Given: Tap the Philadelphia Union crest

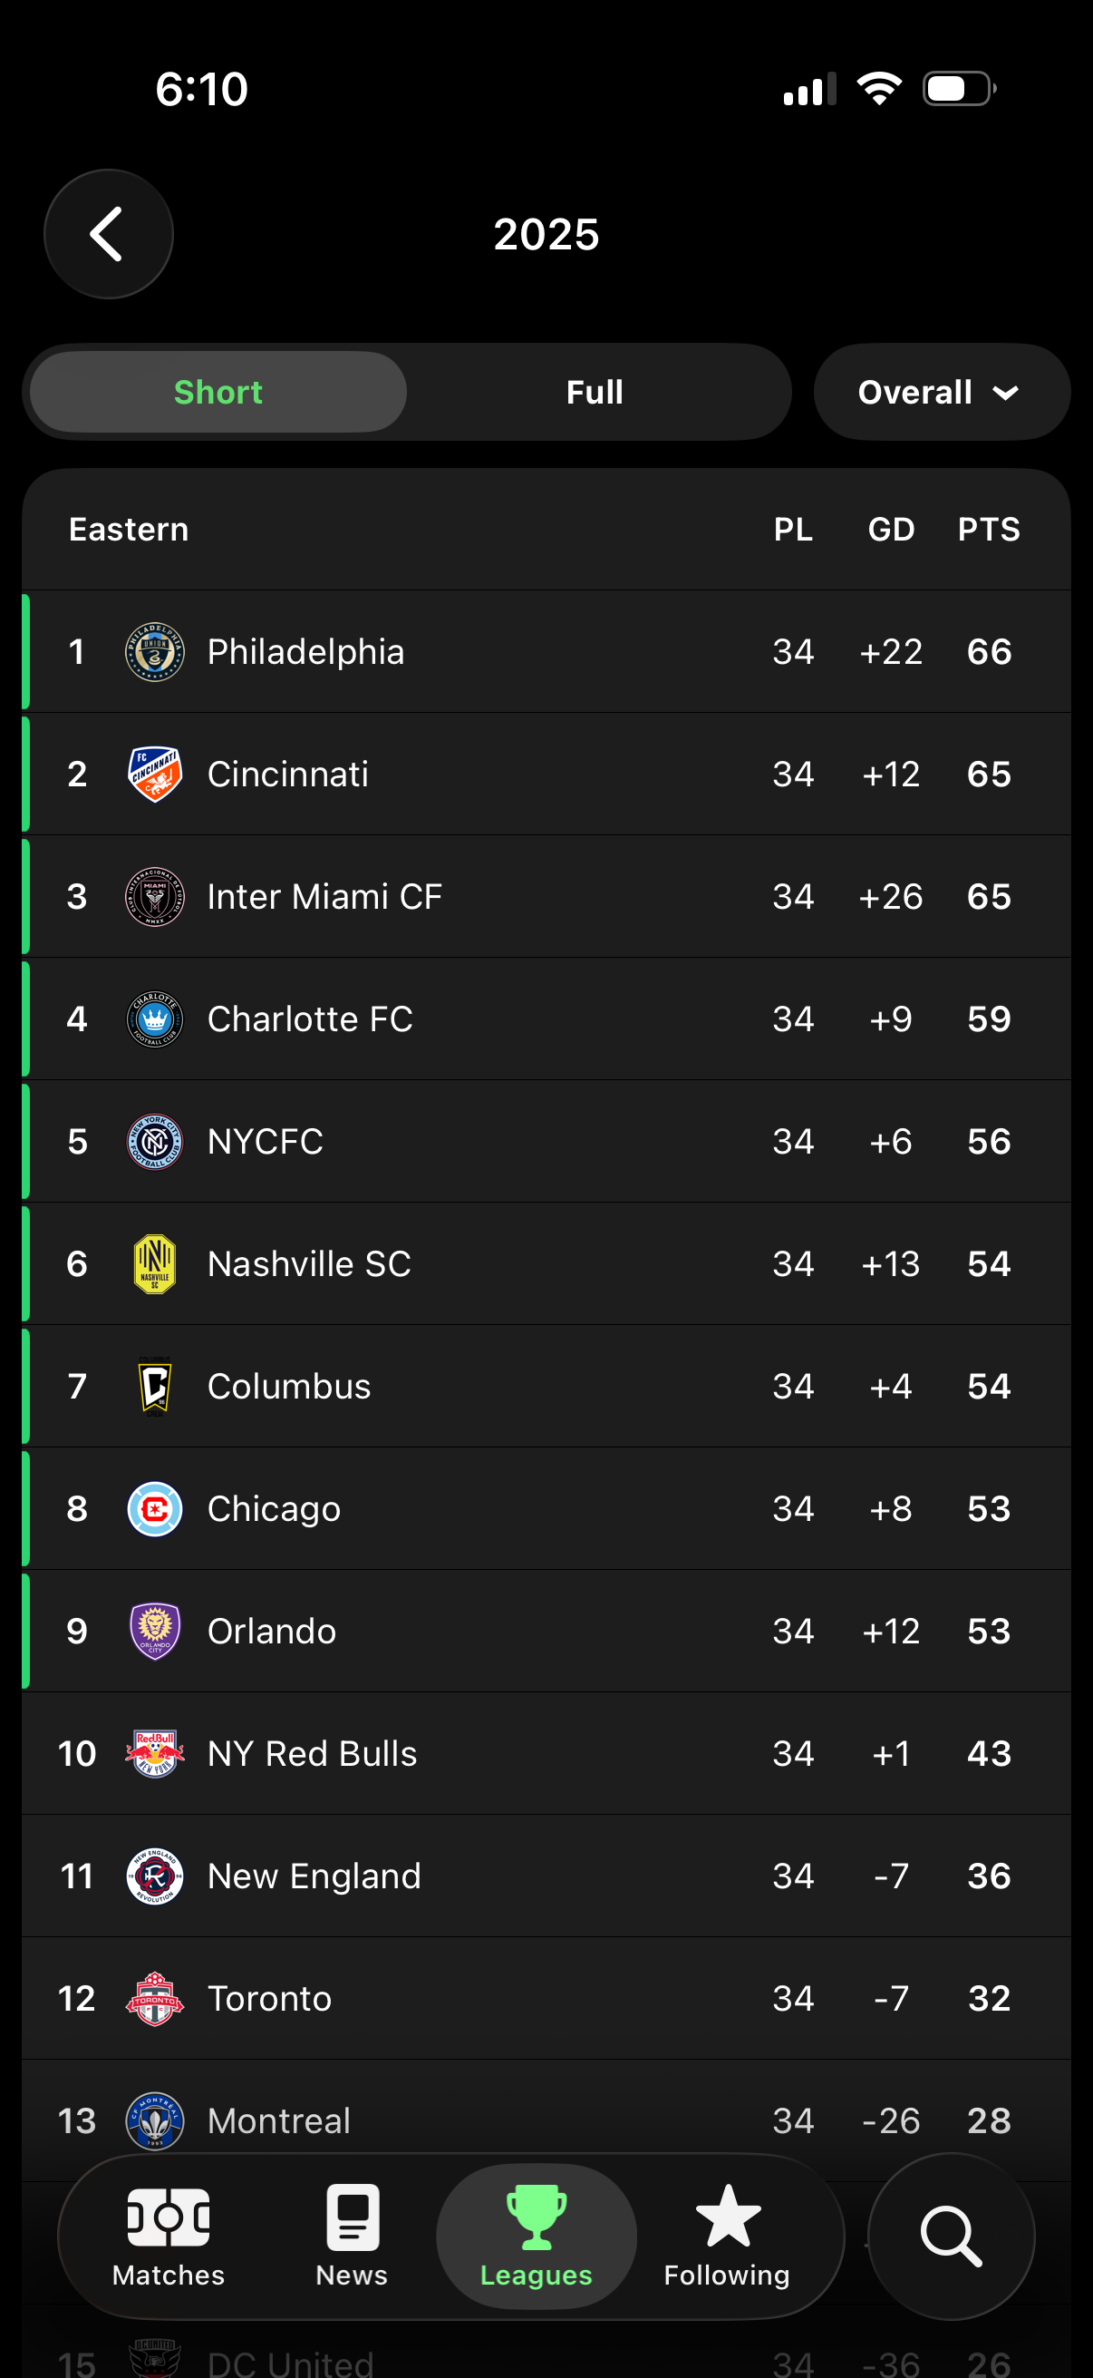Looking at the screenshot, I should (154, 652).
